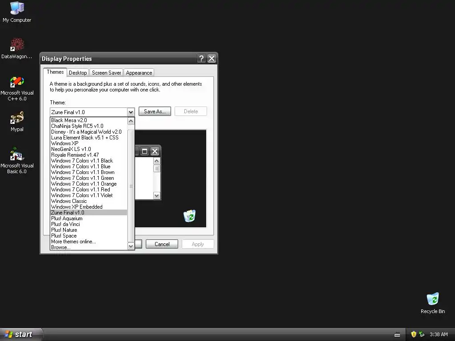This screenshot has height=341, width=455.
Task: Choose highlighted Zune Final v1.0 list entry
Action: click(x=89, y=213)
